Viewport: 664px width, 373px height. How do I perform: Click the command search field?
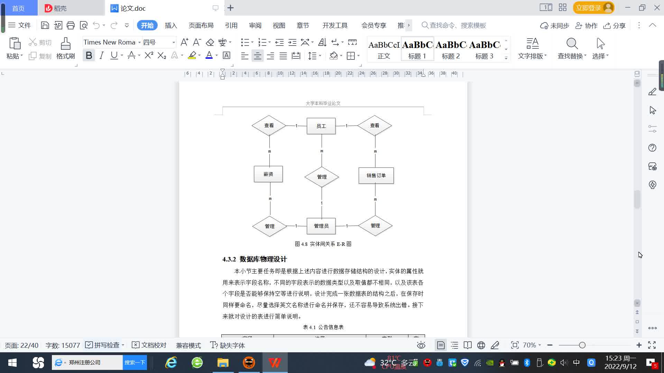coord(454,25)
